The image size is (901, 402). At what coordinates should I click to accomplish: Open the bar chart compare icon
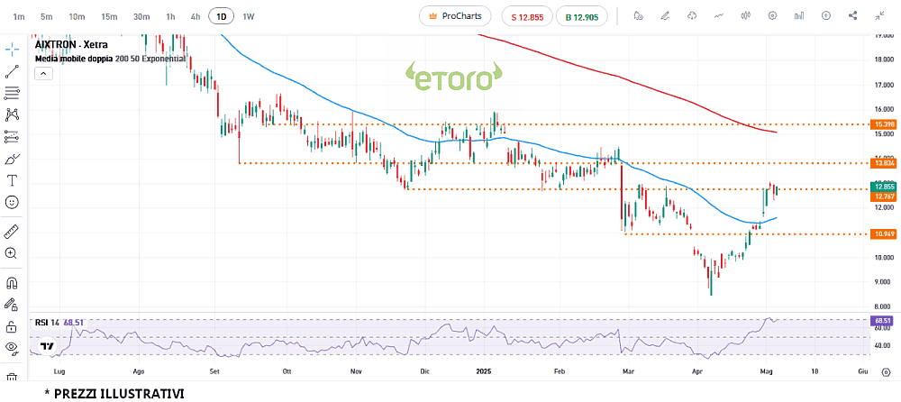click(799, 15)
